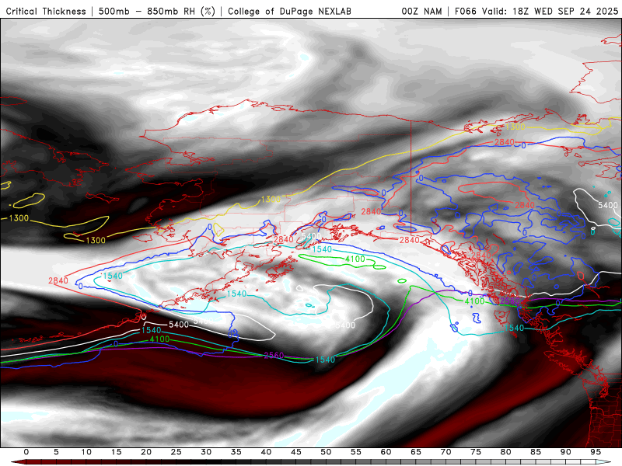Image resolution: width=622 pixels, height=466 pixels.
Task: Click 'College of DuPage NEXLAB' header text
Action: [289, 11]
